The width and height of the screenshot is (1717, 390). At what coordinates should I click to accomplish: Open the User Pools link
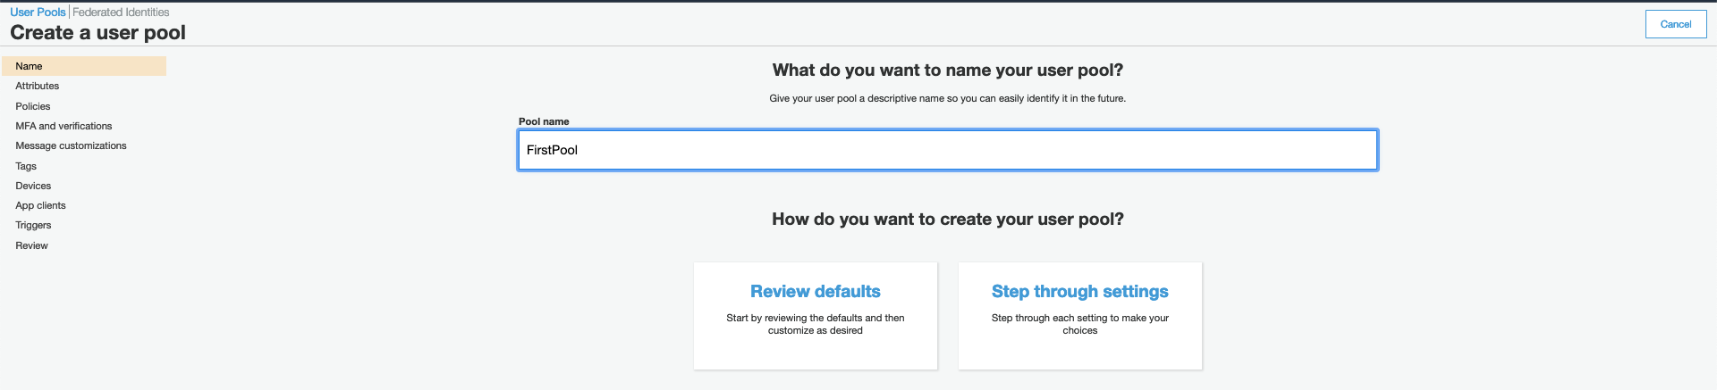point(38,12)
